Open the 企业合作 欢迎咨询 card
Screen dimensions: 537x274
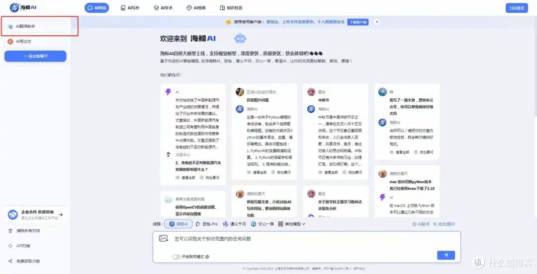35,214
